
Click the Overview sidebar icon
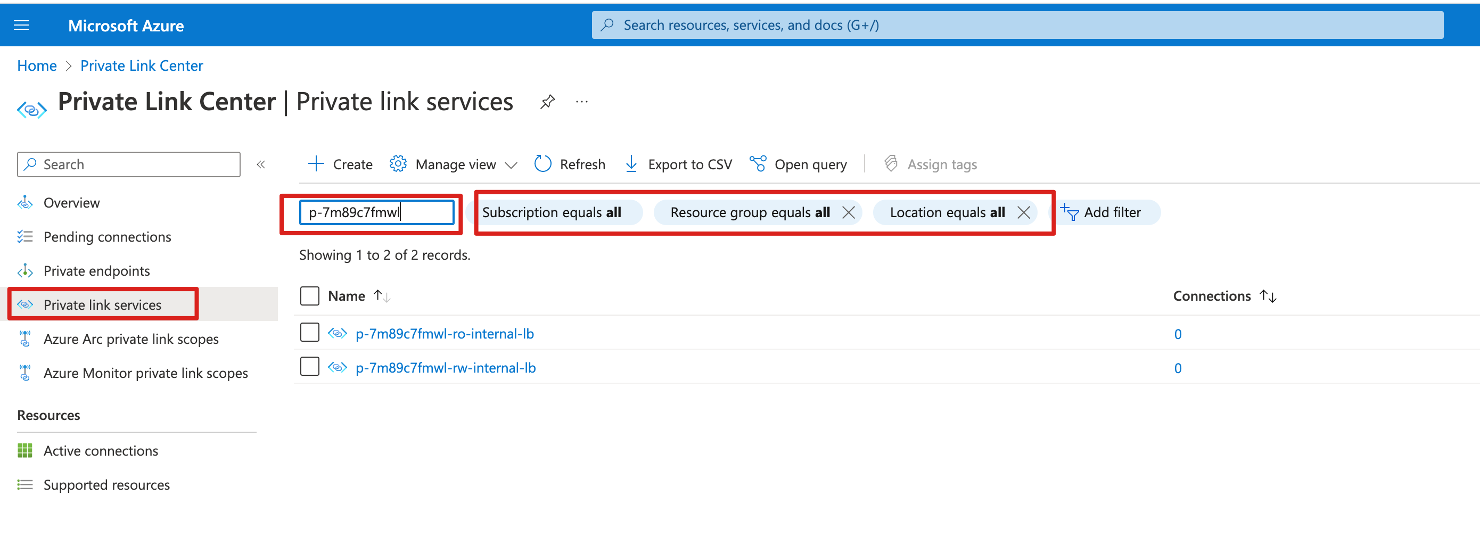[25, 203]
